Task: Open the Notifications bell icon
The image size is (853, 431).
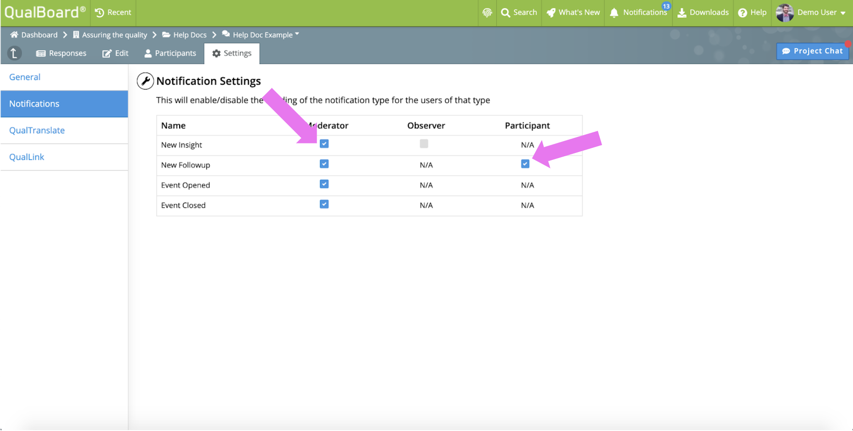Action: tap(614, 13)
